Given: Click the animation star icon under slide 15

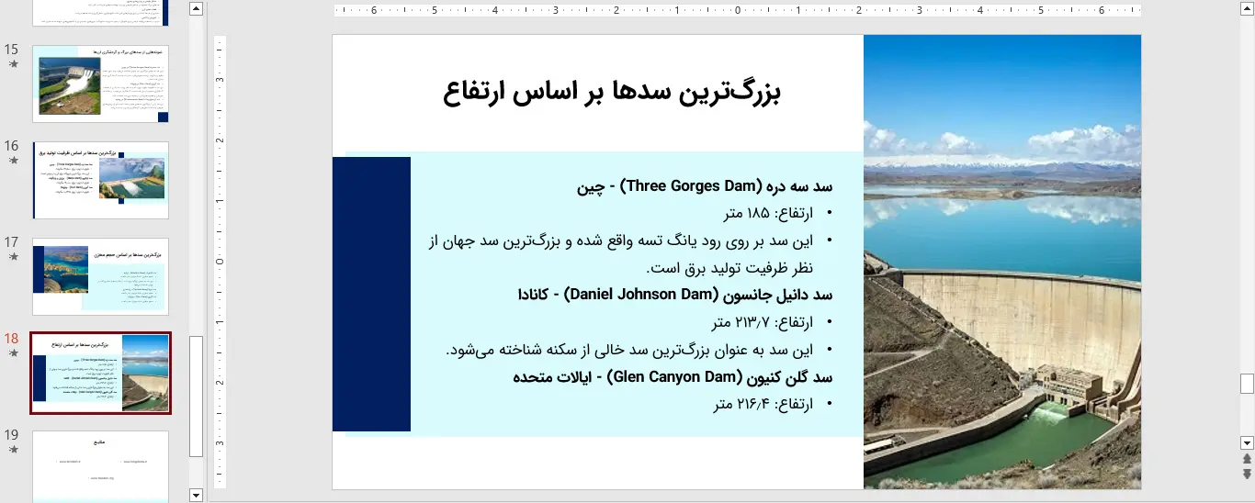Looking at the screenshot, I should coord(13,64).
